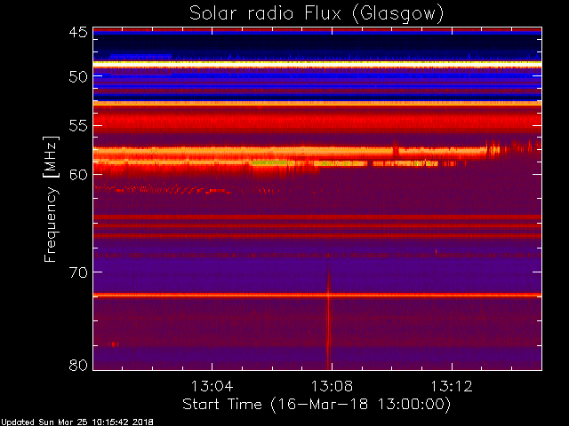Click the 70 MHz axis tick label
Viewport: 569px width, 426px height.
78,272
